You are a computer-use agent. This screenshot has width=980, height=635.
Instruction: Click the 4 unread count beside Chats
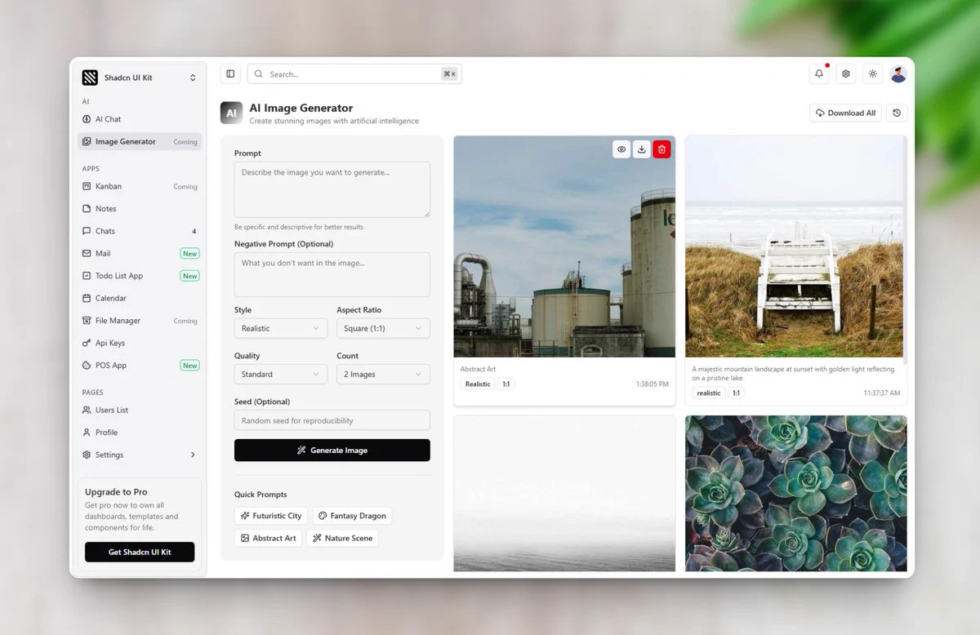pos(194,231)
